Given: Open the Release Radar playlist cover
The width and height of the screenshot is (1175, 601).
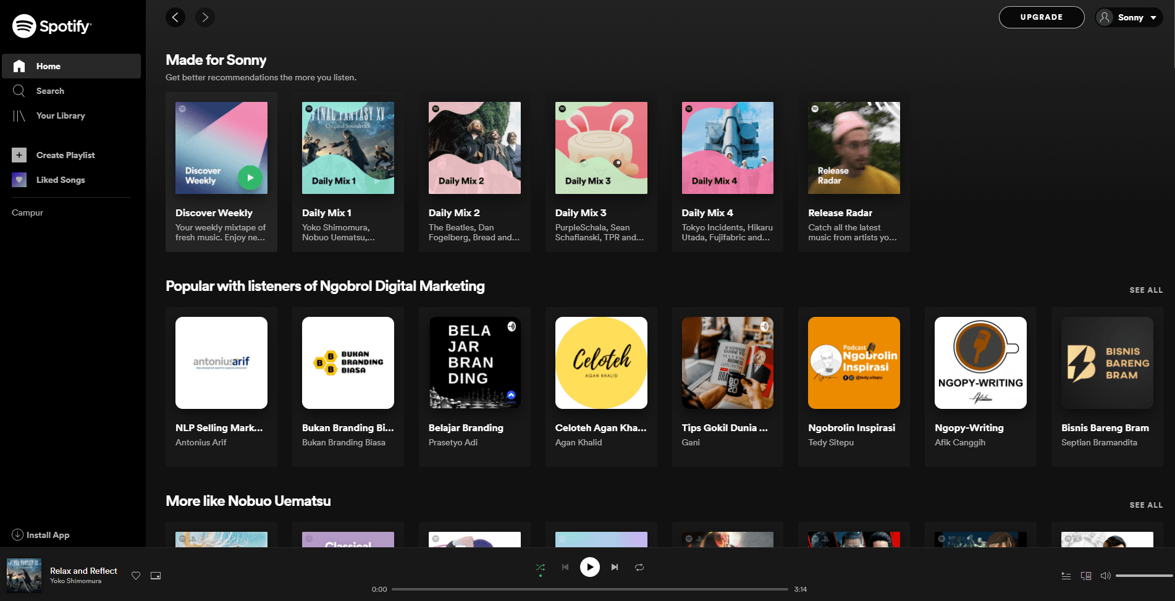Looking at the screenshot, I should [854, 148].
